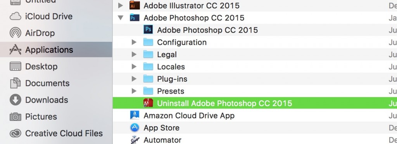
Task: Click the Adobe Illustrator CC 2015 folder icon
Action: coord(135,5)
